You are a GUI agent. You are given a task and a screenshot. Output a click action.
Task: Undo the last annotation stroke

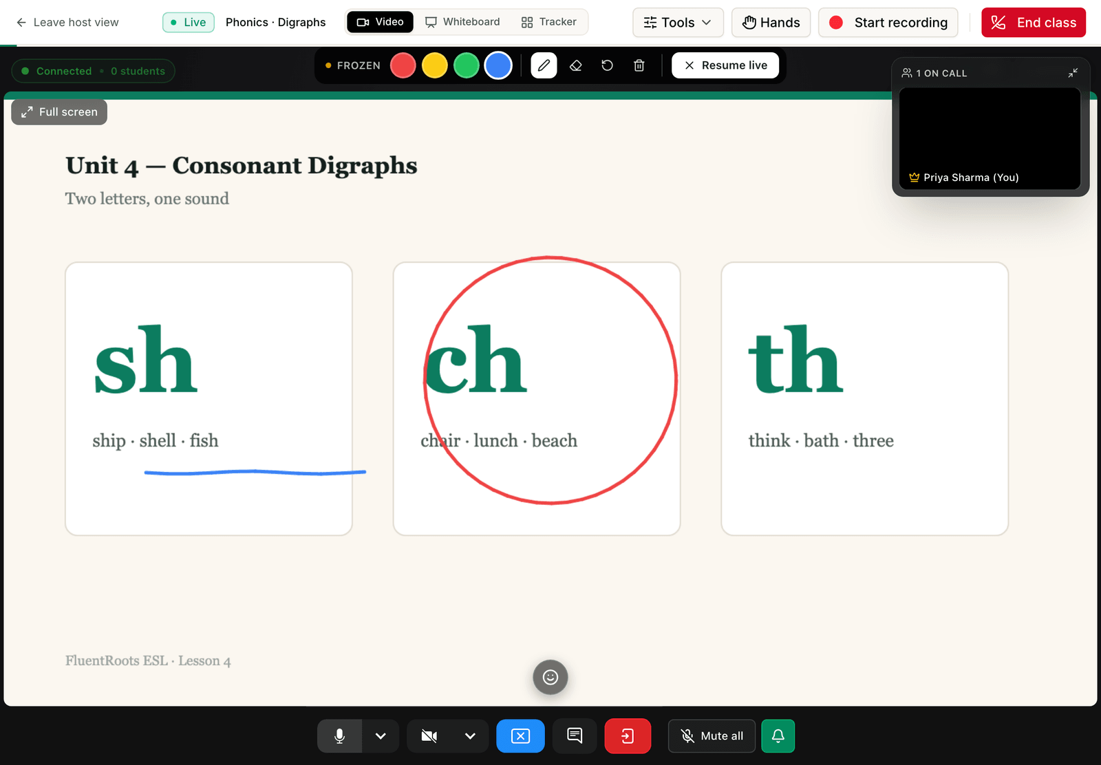point(607,65)
